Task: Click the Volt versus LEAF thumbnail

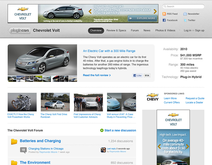Action: (x=121, y=102)
